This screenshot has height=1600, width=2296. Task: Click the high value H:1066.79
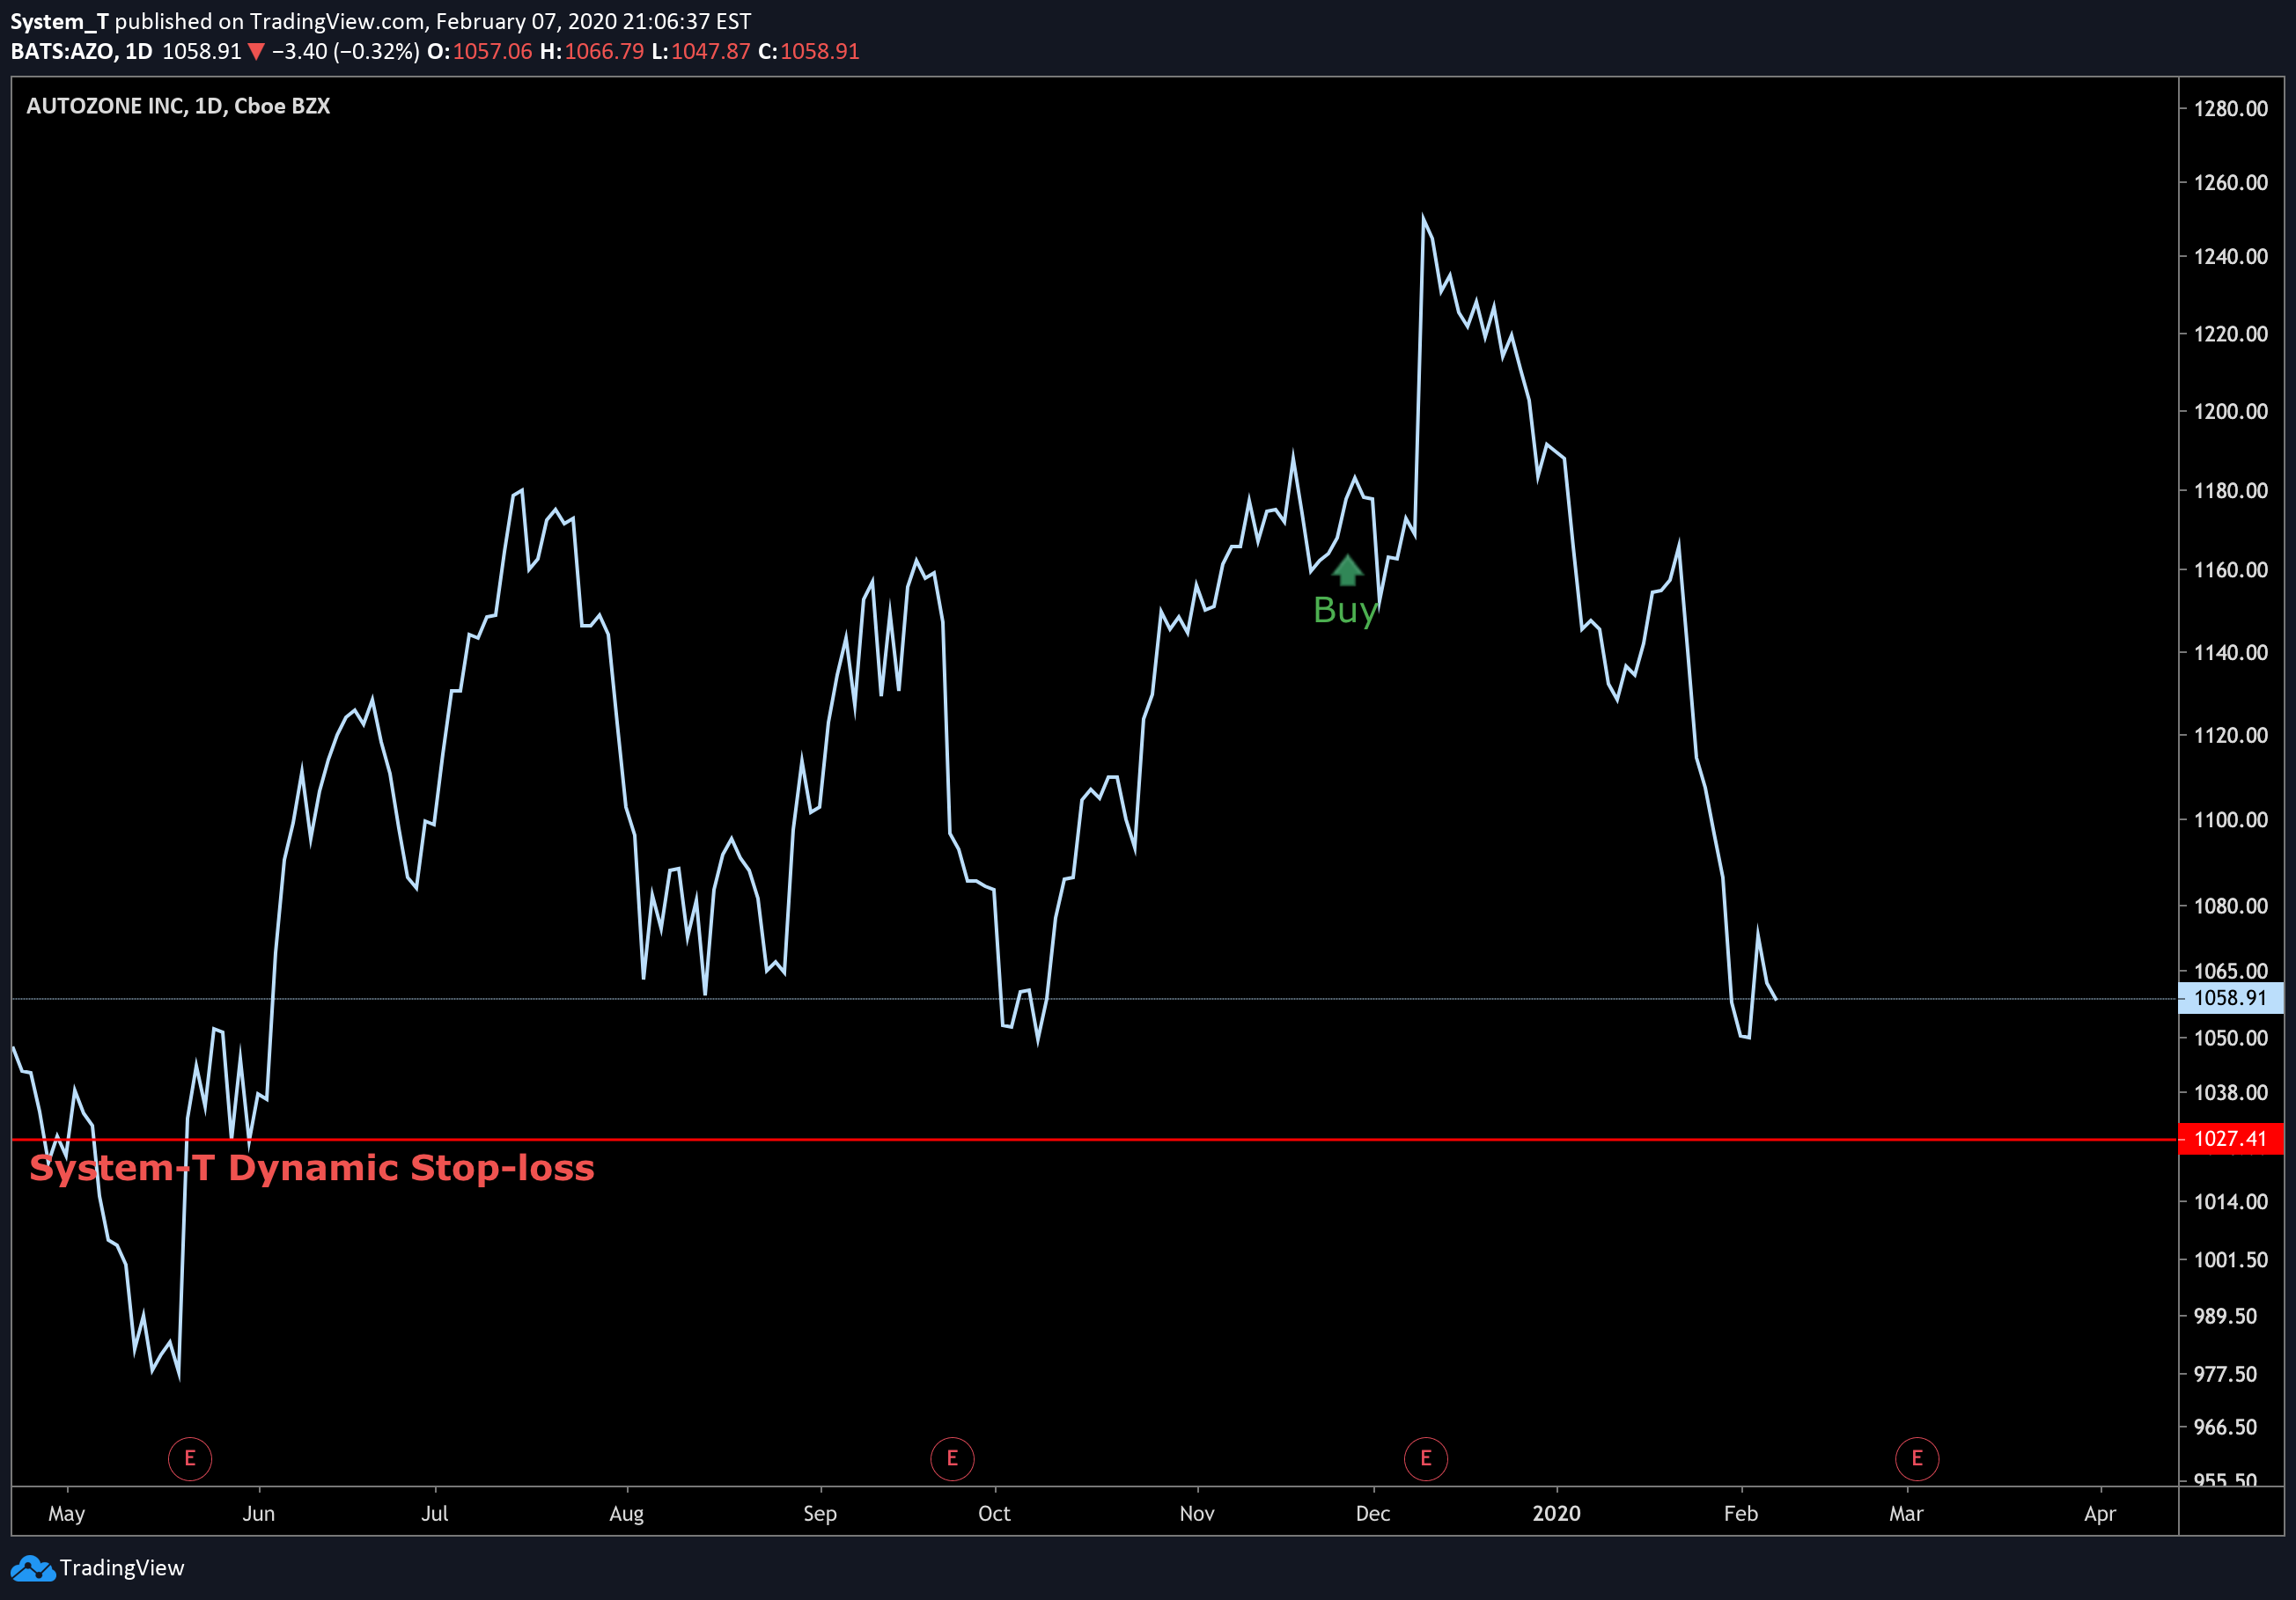592,52
